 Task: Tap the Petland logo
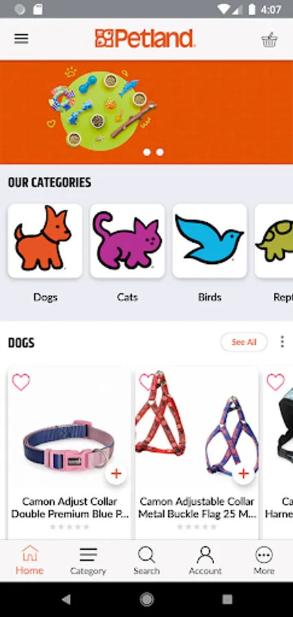point(145,38)
